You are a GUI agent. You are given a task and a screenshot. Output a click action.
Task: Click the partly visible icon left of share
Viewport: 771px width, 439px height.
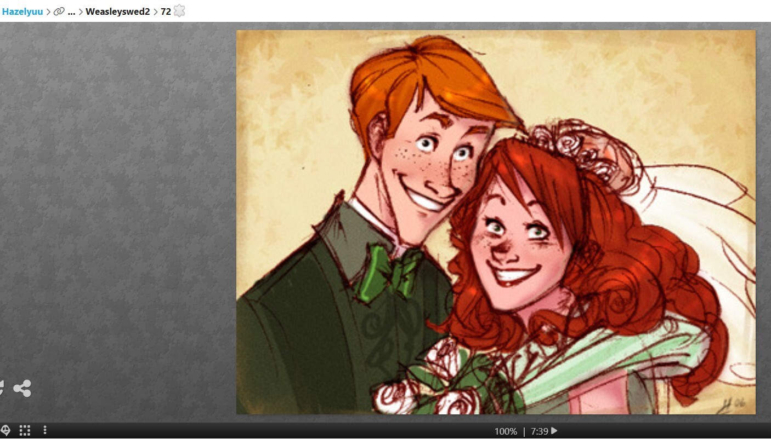pyautogui.click(x=2, y=389)
